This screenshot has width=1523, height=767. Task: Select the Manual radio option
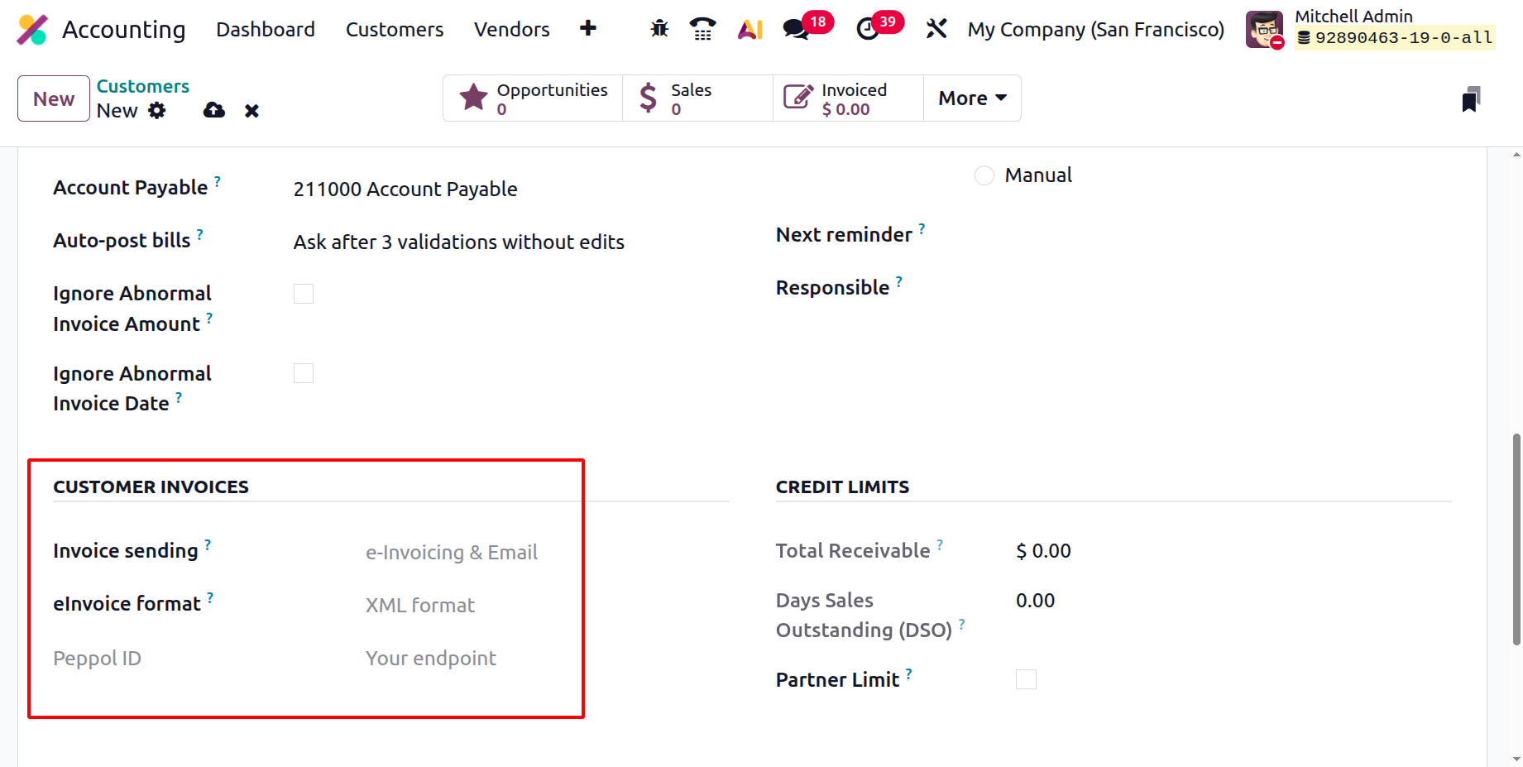point(984,175)
